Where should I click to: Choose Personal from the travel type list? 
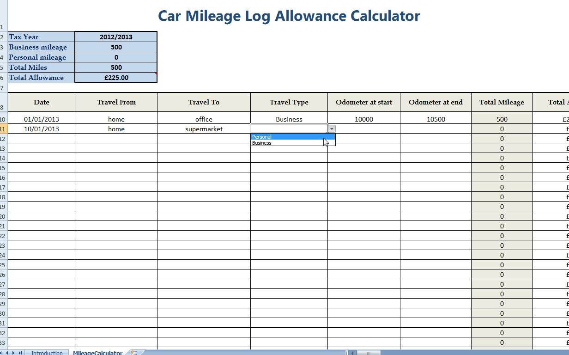(292, 137)
